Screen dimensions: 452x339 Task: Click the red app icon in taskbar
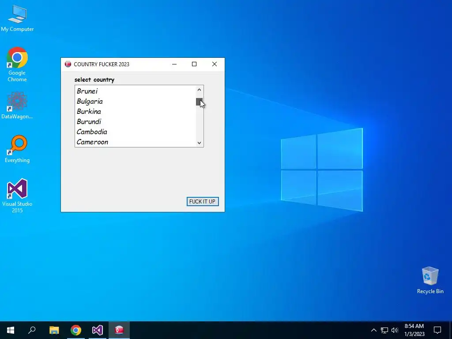[x=119, y=330]
